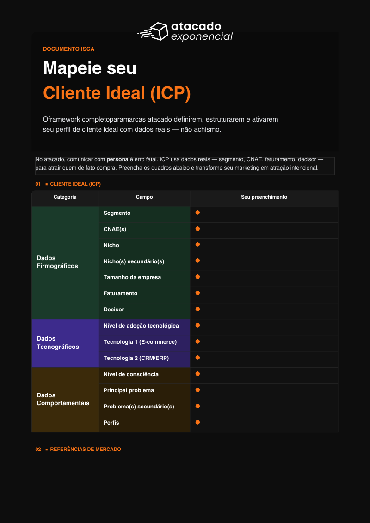Viewport: 370px width, 523px height.
Task: Click the 'Tecnologia 1 (E-commerce)' label
Action: [140, 342]
